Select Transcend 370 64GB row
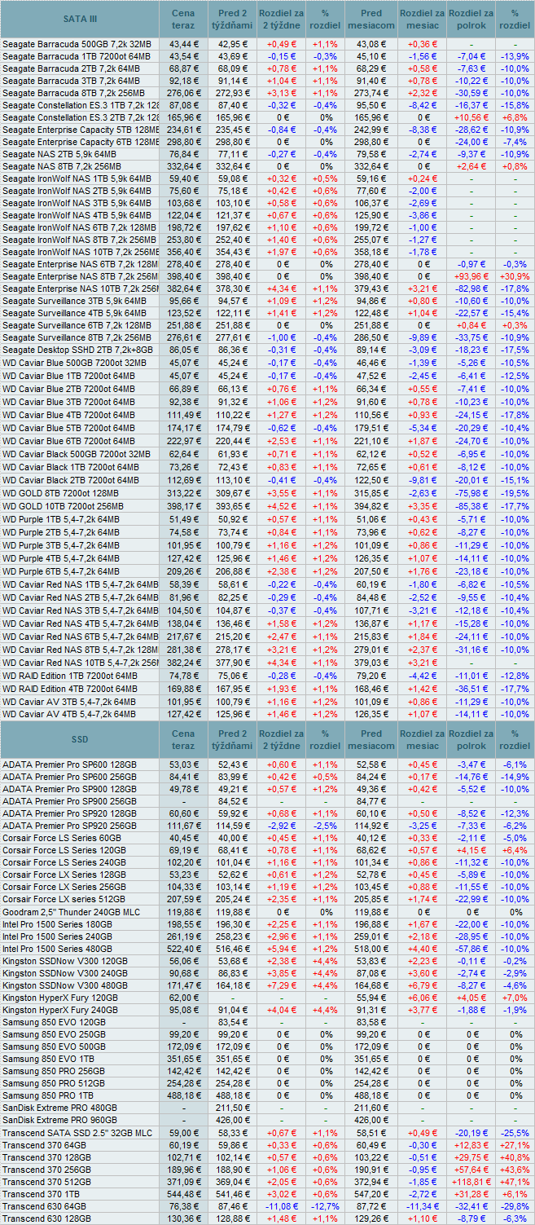The image size is (535, 1225). 267,1145
